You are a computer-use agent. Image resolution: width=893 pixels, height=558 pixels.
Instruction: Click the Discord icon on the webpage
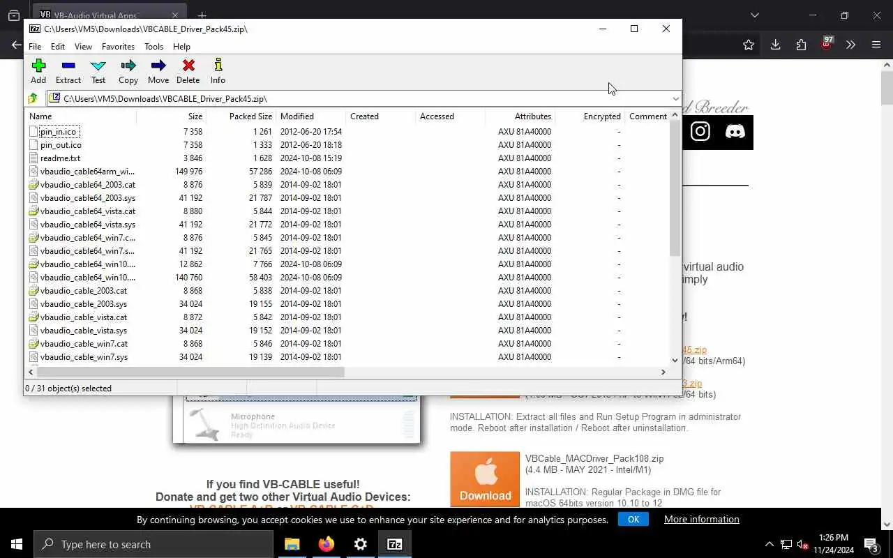point(735,131)
